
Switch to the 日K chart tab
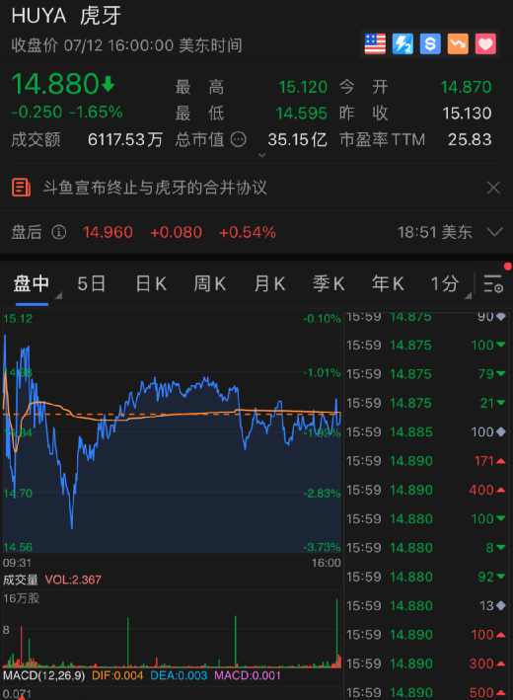coord(151,284)
